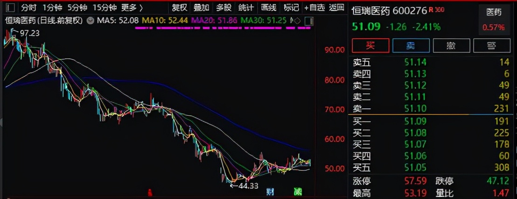517x199 pixels.
Task: Click the panel icon right of the diamond
Action: point(310,21)
